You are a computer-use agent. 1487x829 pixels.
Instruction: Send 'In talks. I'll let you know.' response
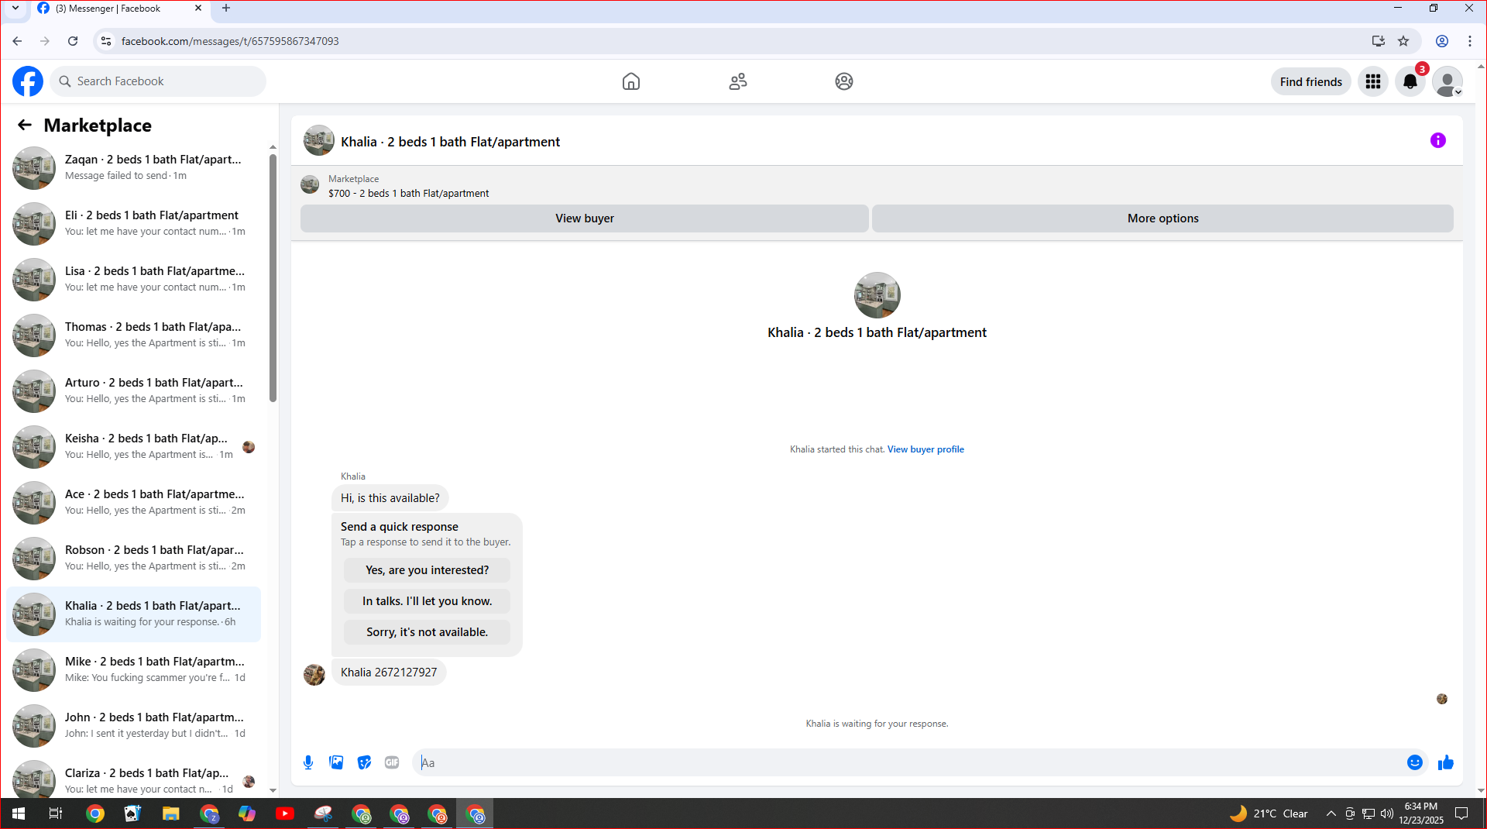(428, 601)
